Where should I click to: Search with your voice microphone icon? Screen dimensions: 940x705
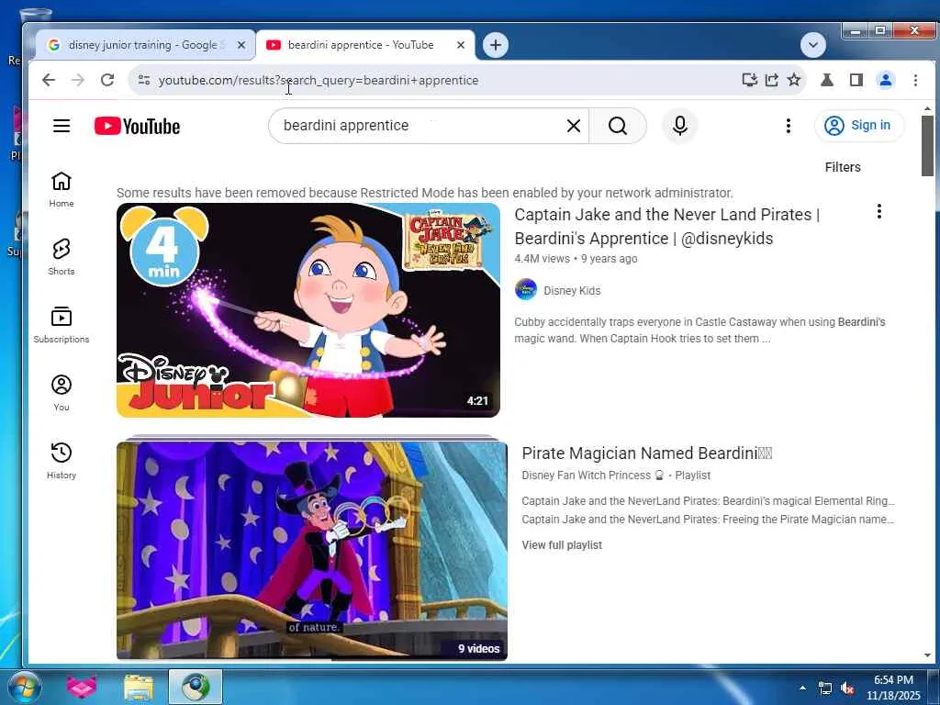click(680, 126)
